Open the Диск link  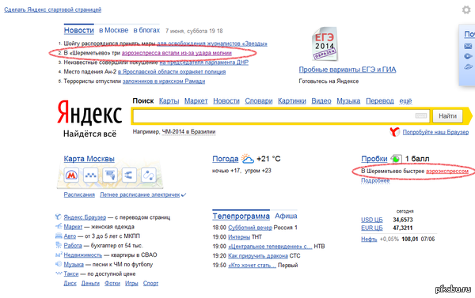coord(70,283)
